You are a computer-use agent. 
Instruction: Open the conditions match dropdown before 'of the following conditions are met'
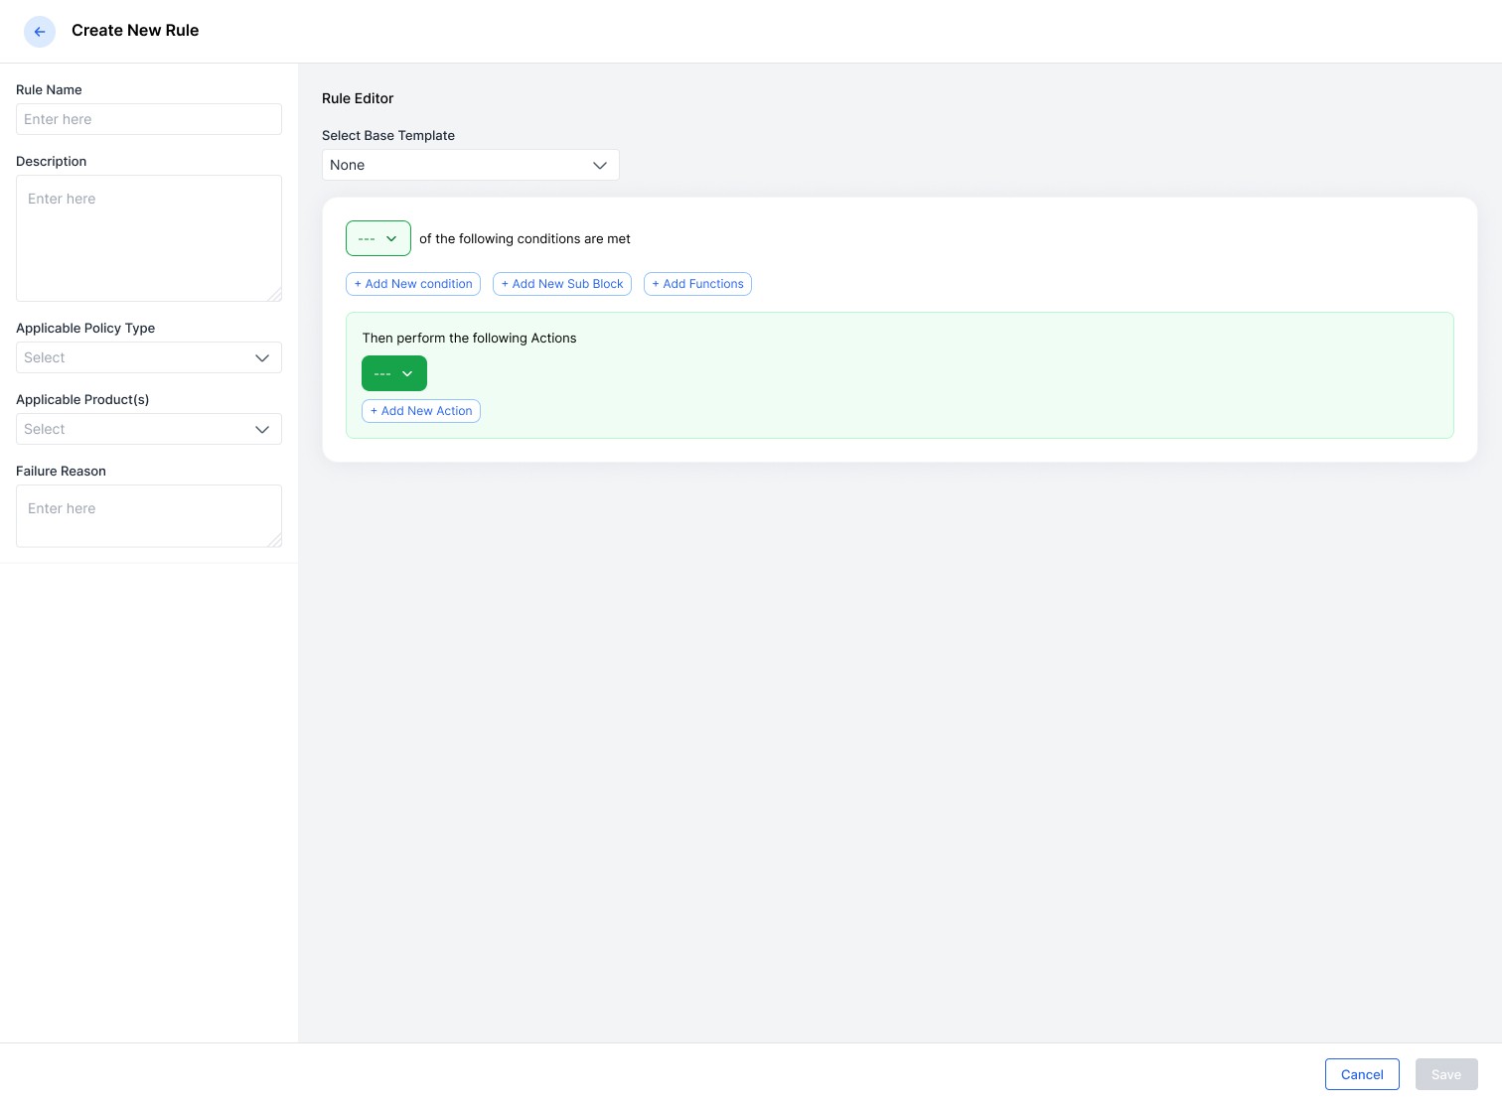(378, 238)
